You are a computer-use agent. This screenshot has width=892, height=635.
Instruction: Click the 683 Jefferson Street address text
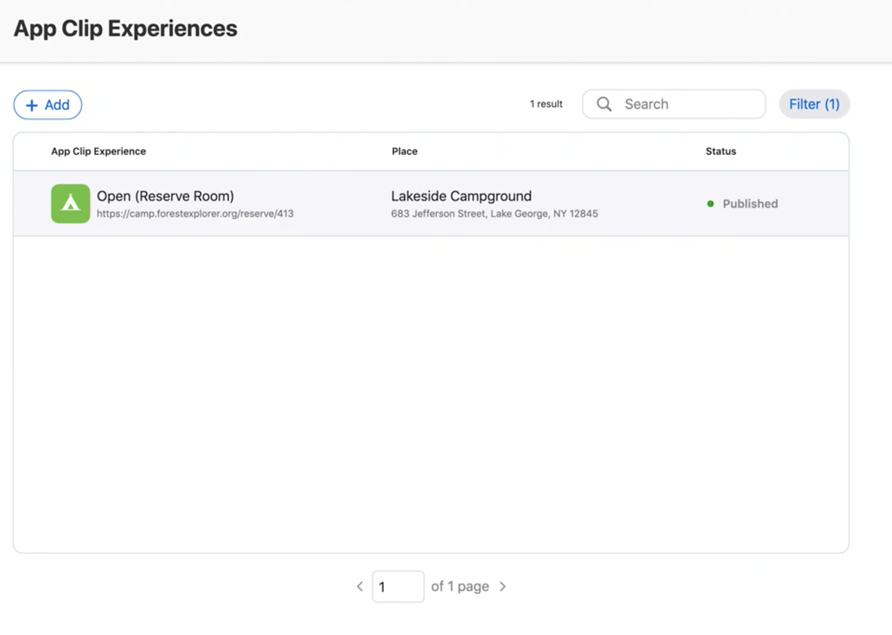(x=494, y=214)
